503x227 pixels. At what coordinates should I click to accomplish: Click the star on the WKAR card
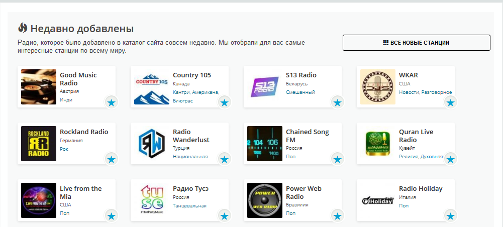coord(450,103)
